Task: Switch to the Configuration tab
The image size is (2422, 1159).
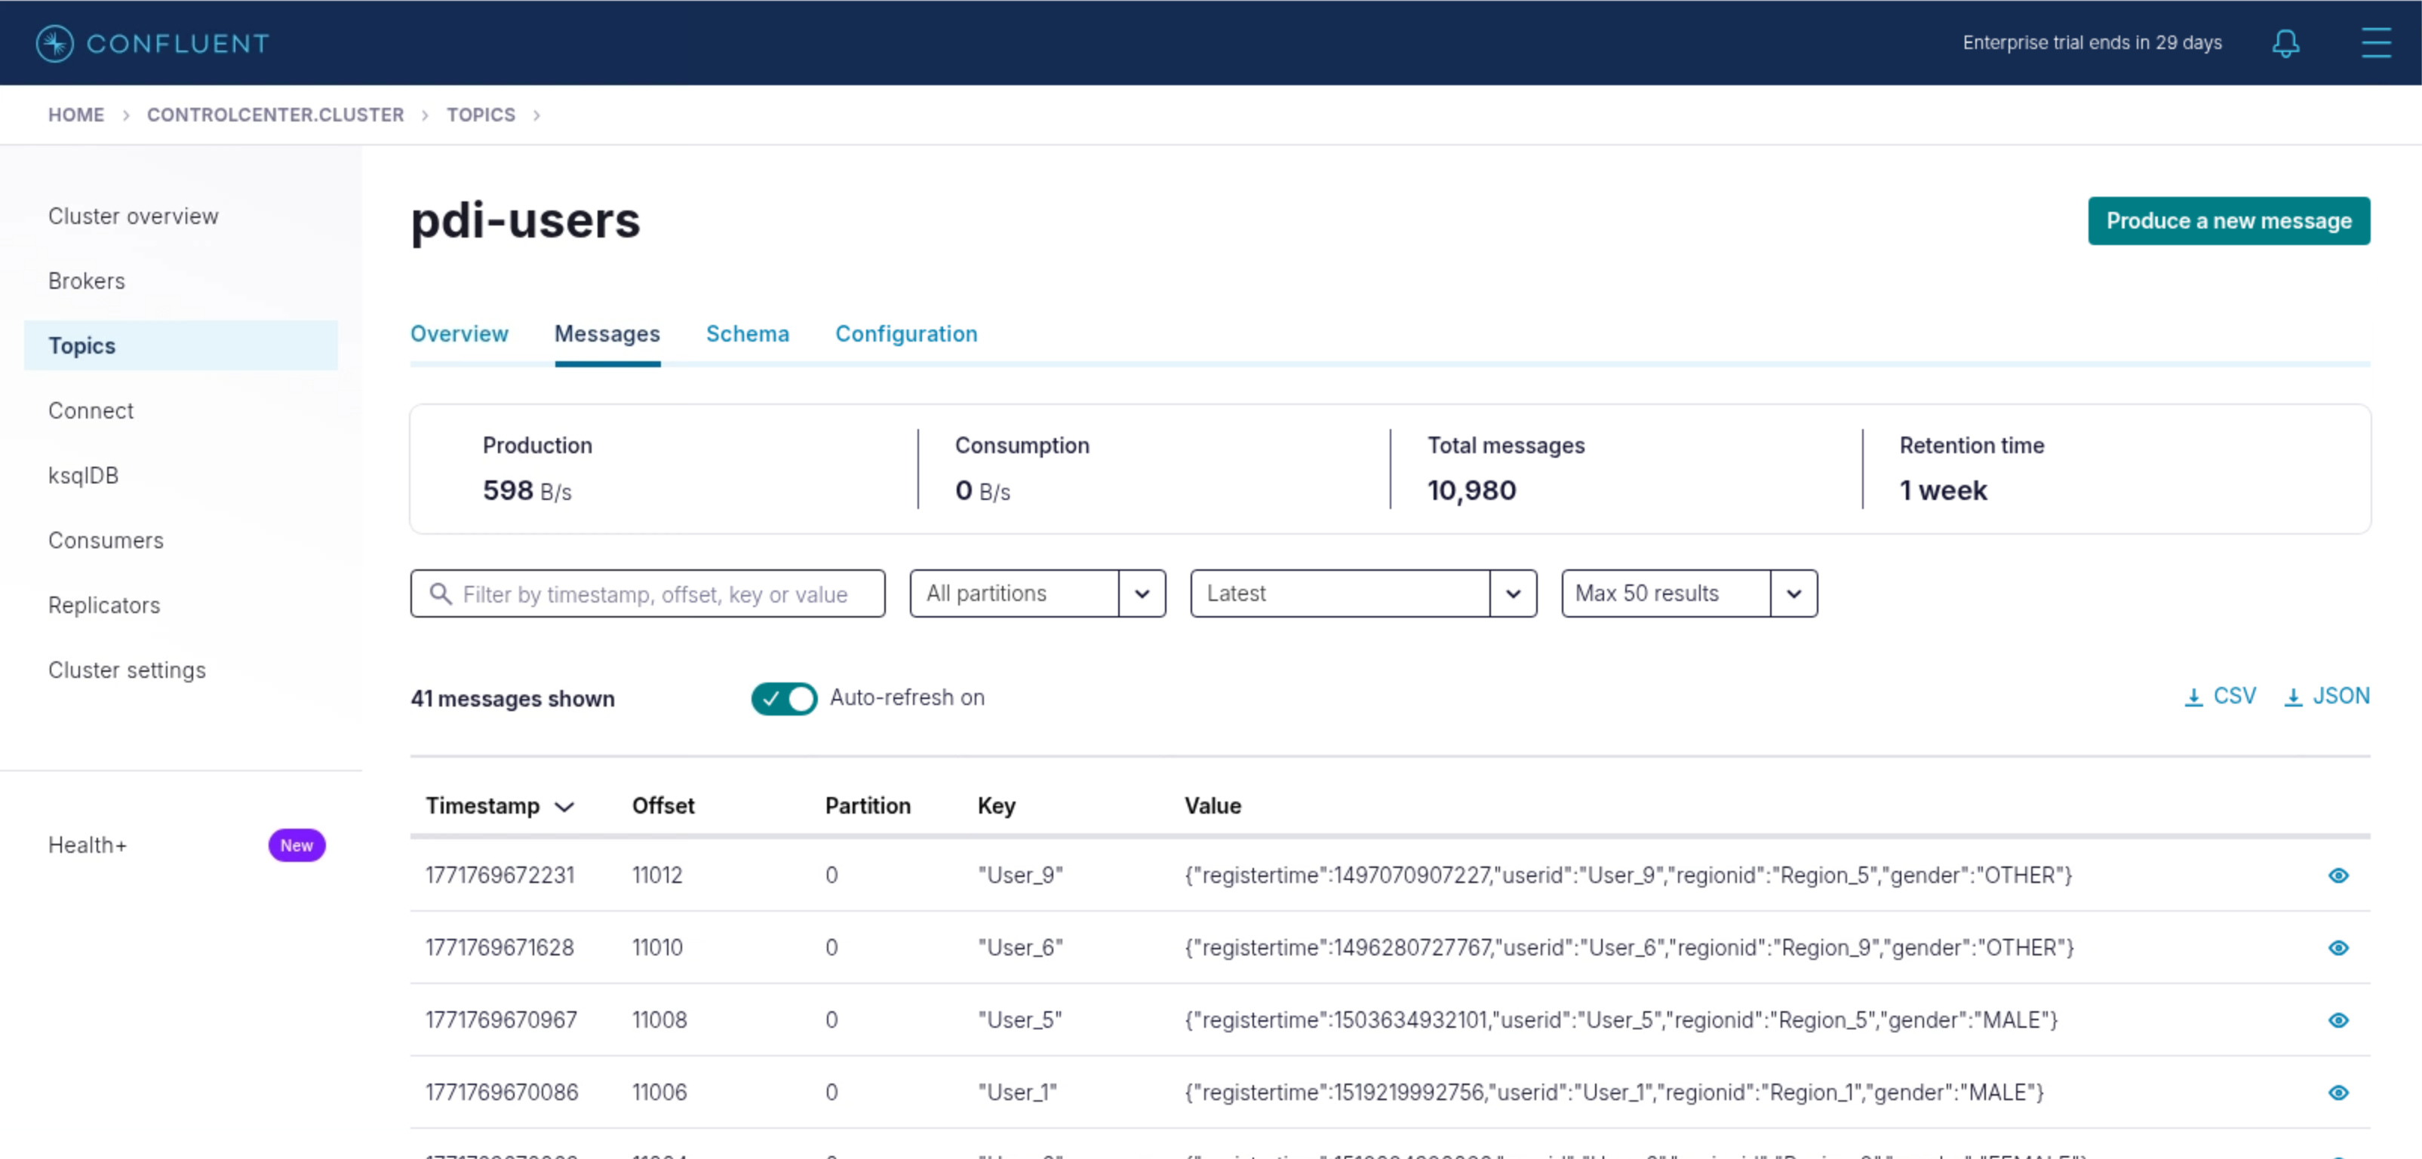Action: tap(905, 334)
